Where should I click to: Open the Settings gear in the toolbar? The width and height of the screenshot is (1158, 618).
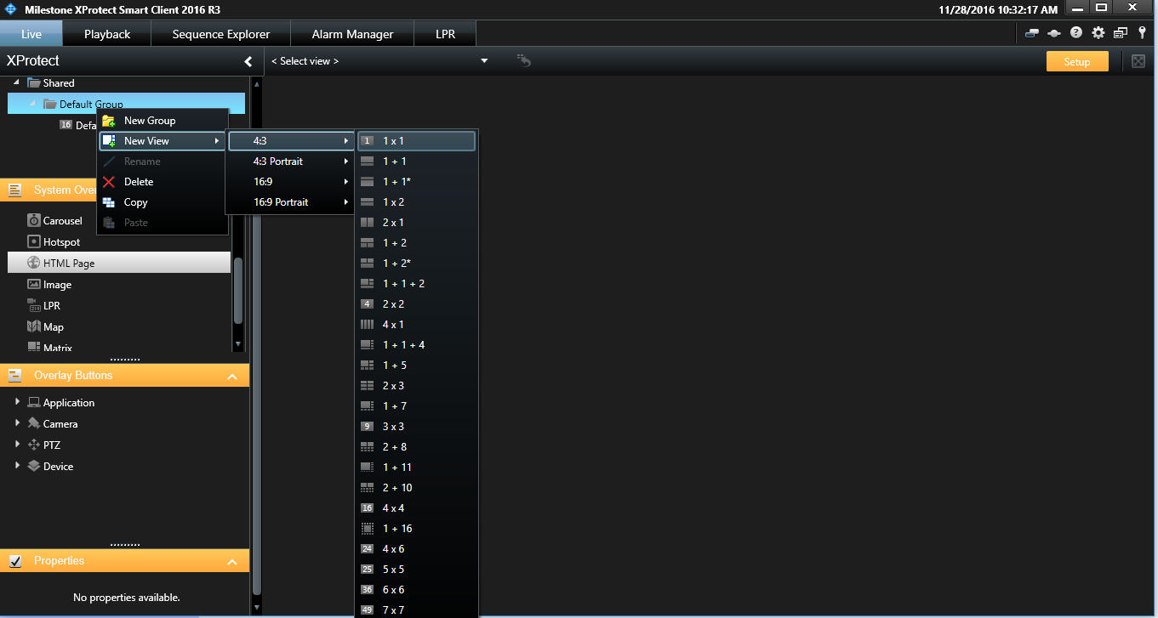pyautogui.click(x=1098, y=32)
